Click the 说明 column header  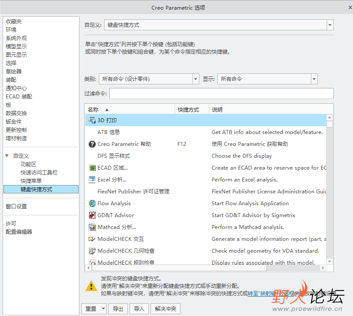[271, 110]
